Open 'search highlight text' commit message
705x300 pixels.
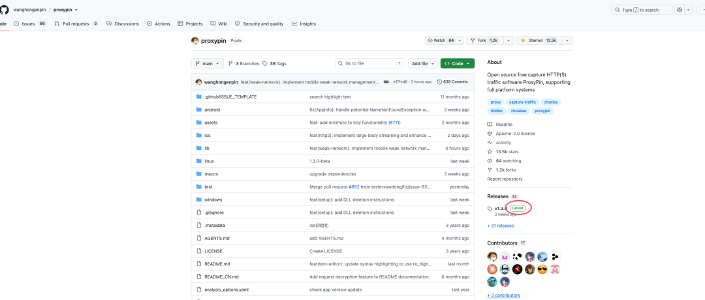pyautogui.click(x=330, y=97)
